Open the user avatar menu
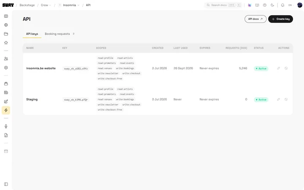Screen dimensions: 304x190 300,5
